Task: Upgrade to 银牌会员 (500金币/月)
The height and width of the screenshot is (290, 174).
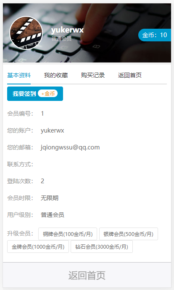Action: tap(129, 234)
